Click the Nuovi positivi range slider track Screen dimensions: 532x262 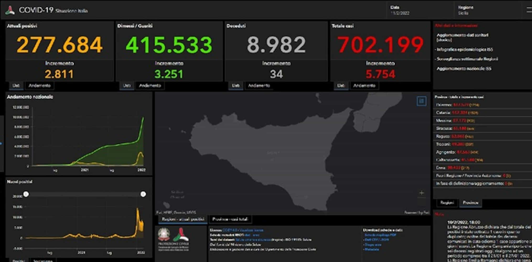(x=84, y=194)
